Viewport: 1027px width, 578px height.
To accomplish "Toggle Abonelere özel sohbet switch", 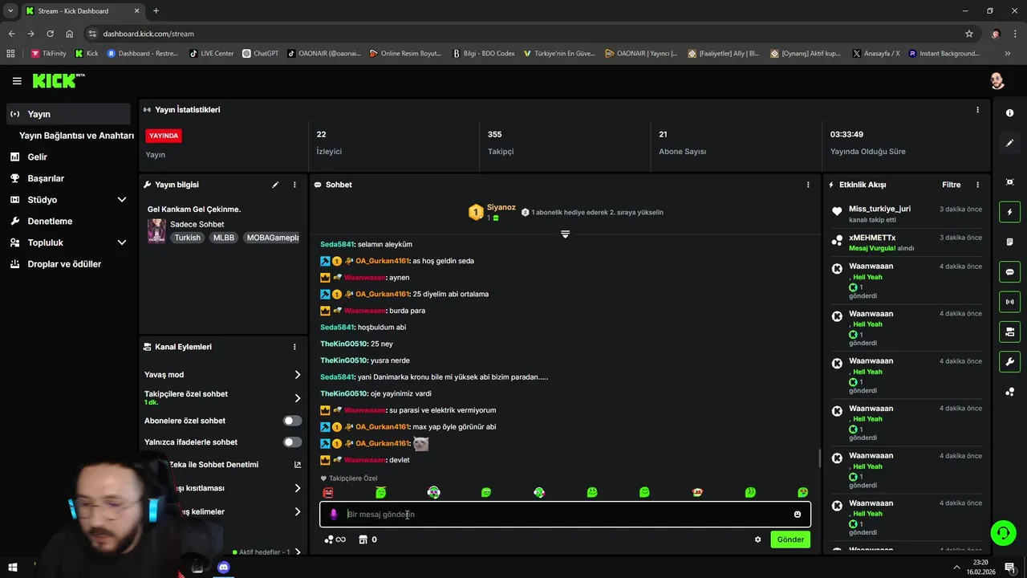I will coord(292,421).
